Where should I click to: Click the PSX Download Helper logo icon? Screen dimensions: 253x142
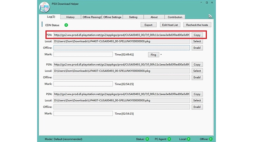coord(44,7)
